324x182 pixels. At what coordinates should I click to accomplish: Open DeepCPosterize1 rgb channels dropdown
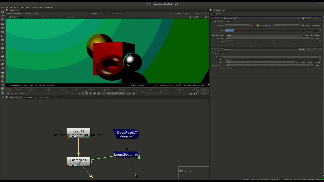[x=237, y=25]
